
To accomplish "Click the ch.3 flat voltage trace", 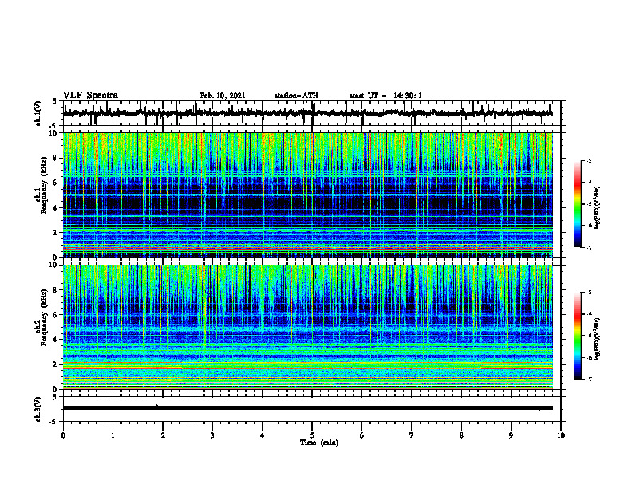I will click(x=307, y=408).
